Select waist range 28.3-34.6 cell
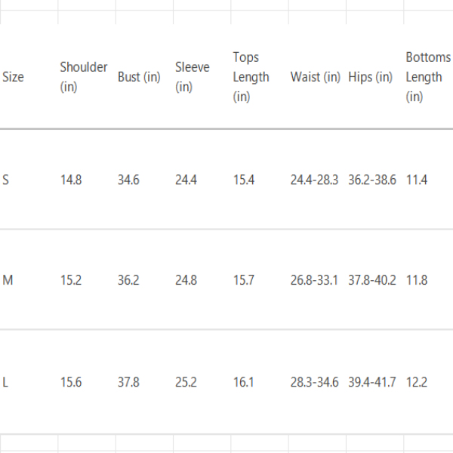The image size is (453, 453). click(x=314, y=382)
